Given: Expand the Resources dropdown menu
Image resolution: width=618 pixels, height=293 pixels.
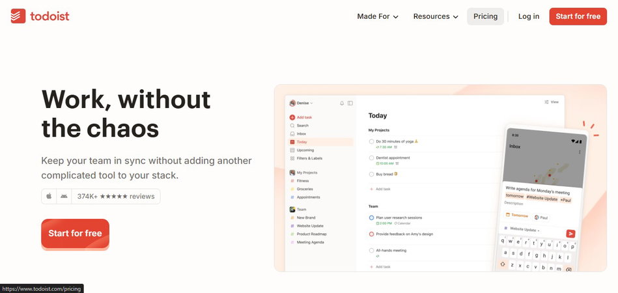Looking at the screenshot, I should tap(436, 16).
